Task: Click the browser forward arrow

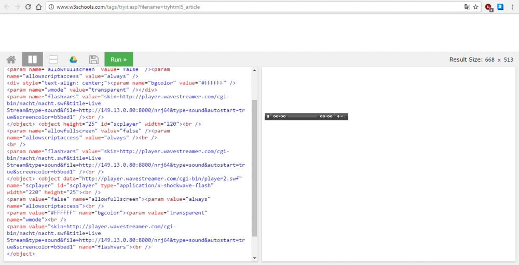Action: pos(18,7)
